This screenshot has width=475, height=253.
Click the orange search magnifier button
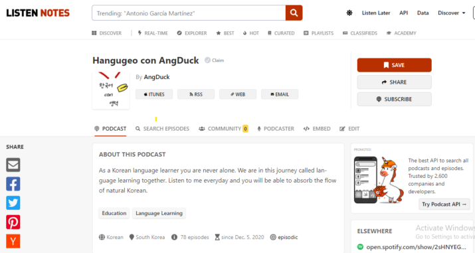(294, 13)
